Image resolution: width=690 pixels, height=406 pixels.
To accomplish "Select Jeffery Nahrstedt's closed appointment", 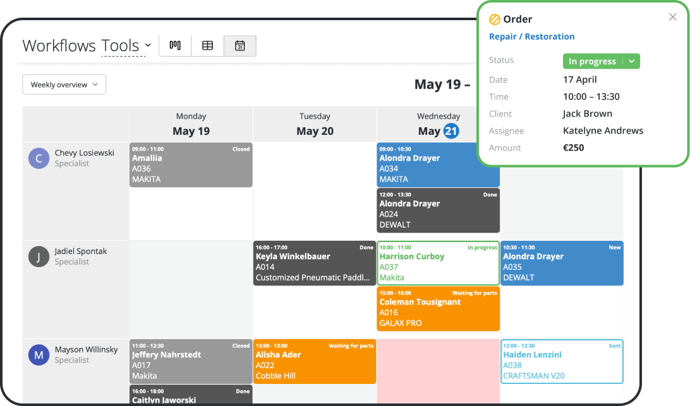I will (191, 361).
